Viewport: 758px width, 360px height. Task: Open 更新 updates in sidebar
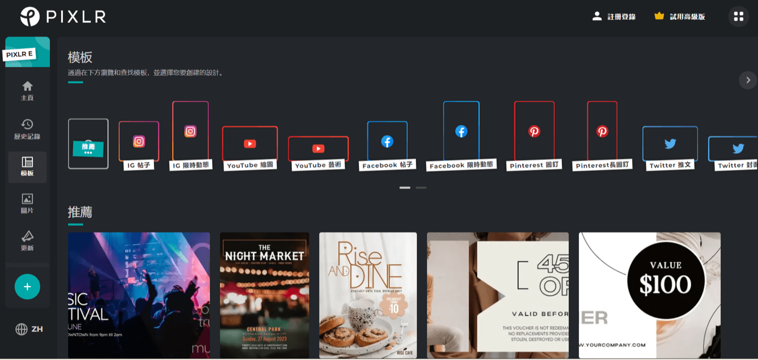tap(27, 242)
